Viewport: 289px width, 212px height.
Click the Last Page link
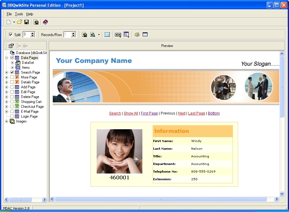(x=196, y=113)
